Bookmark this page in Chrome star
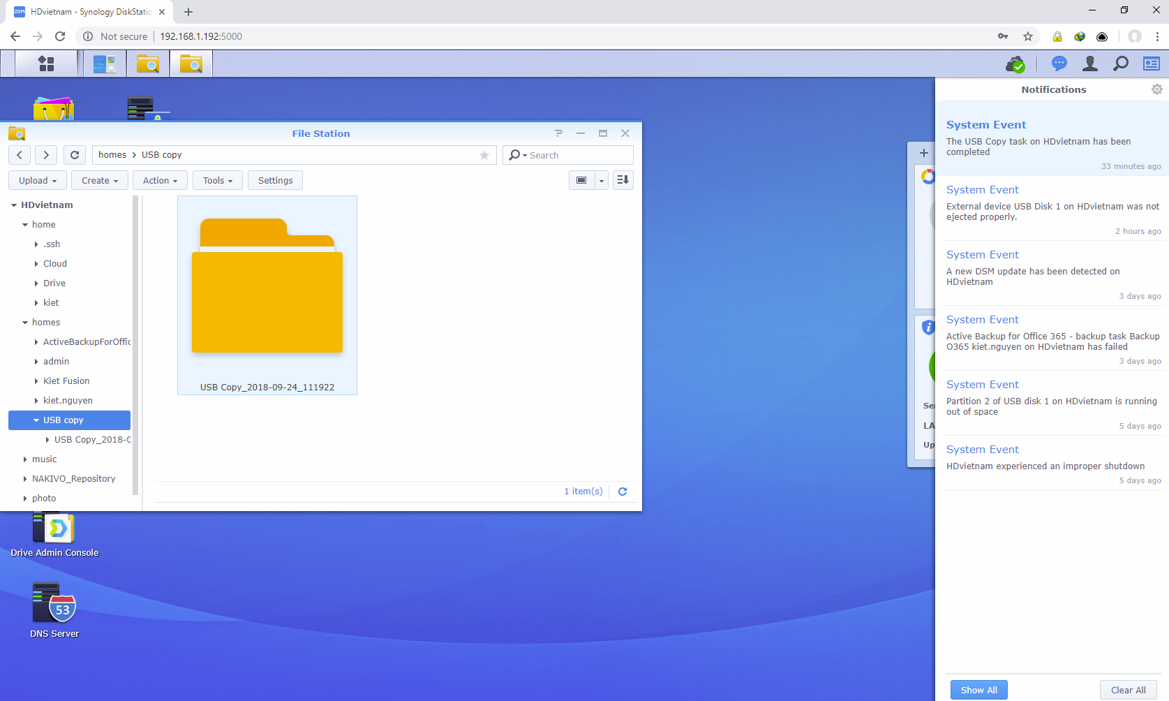The image size is (1169, 701). [x=1028, y=36]
